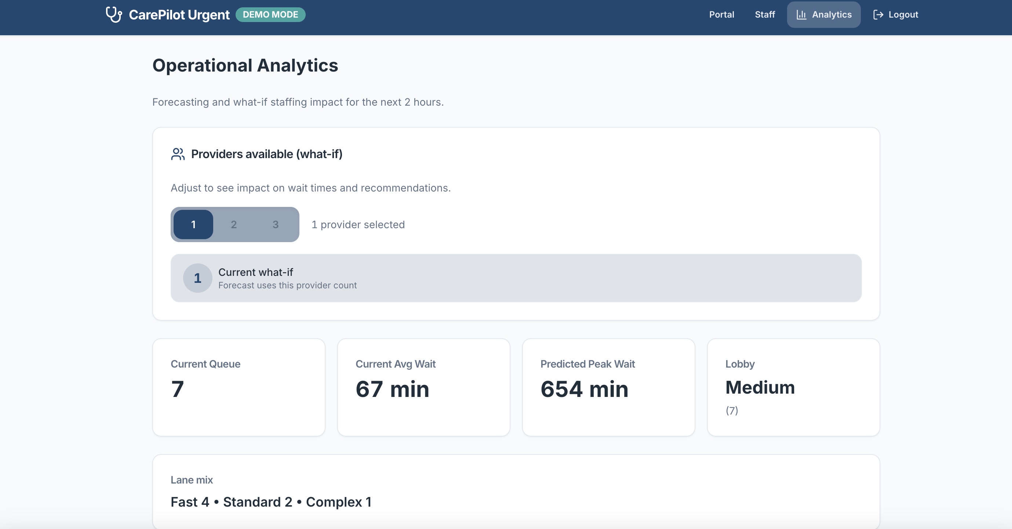Open the Portal navigation item
This screenshot has height=529, width=1012.
(721, 15)
